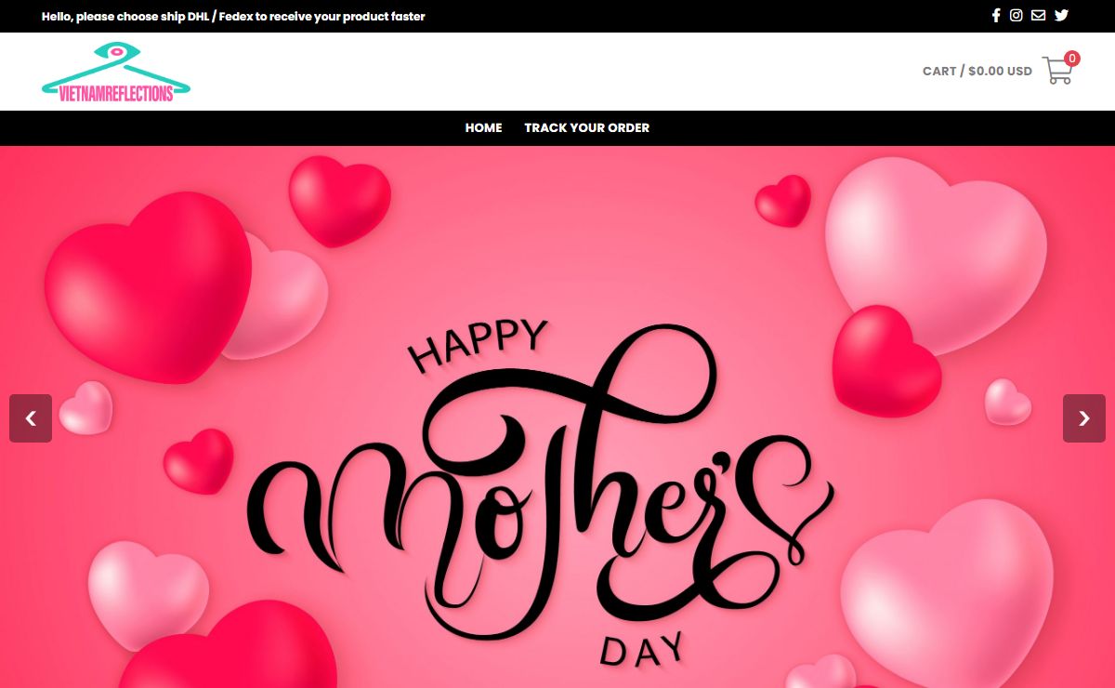The width and height of the screenshot is (1115, 688).
Task: Open the Twitter bird icon
Action: click(x=1061, y=15)
